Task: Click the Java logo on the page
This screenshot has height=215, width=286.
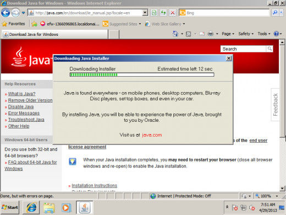Action: (x=31, y=57)
